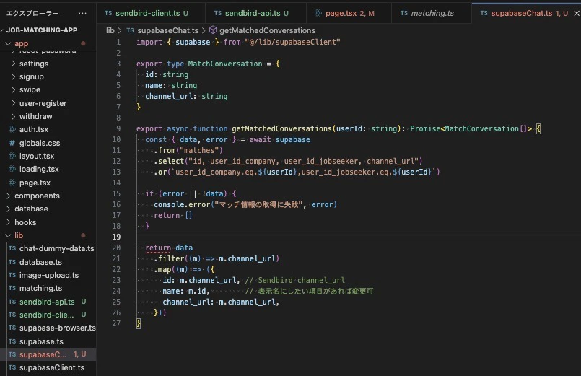Viewport: 581px width, 376px height.
Task: Click TS icon beside supabaseClient.ts
Action: pos(12,367)
